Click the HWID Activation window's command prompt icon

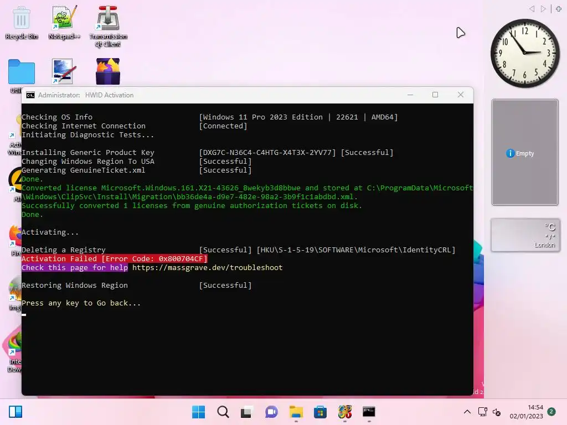pos(30,95)
